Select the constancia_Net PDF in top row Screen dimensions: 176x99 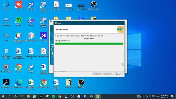(56, 5)
